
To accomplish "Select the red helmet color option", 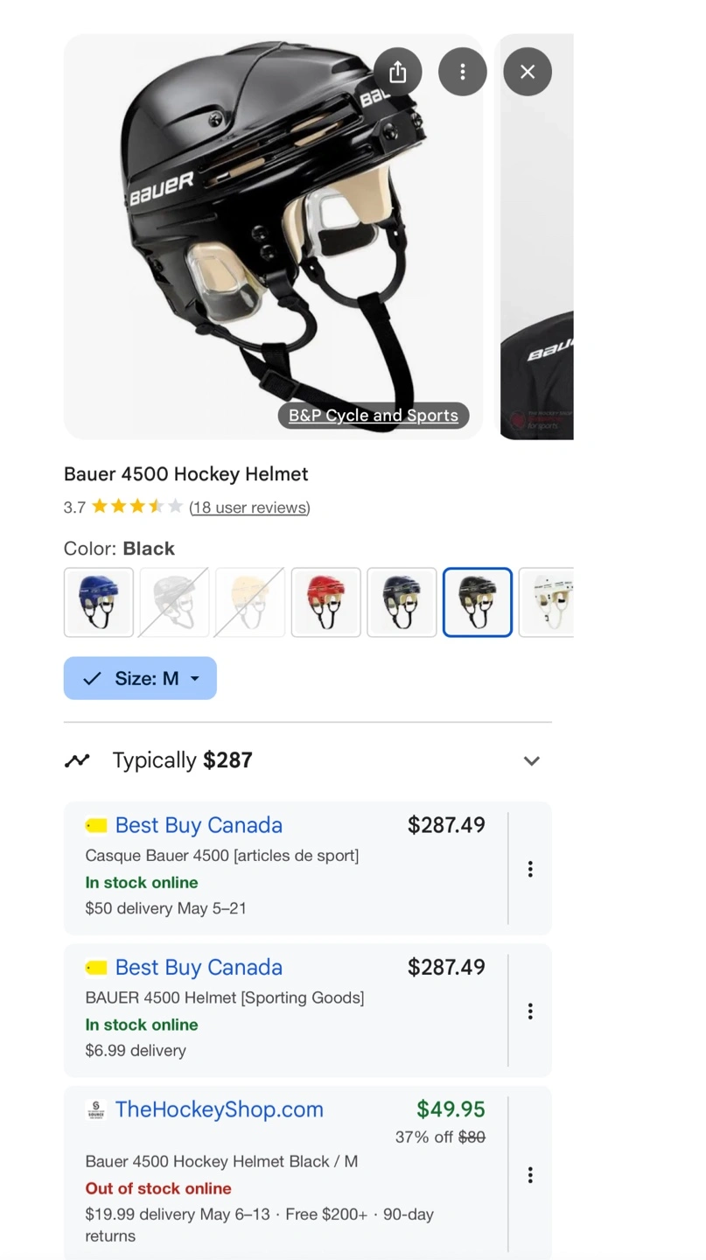I will (x=326, y=602).
